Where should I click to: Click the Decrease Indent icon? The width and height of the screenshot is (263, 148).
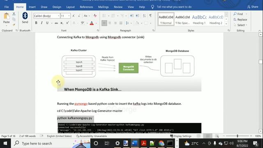(x=131, y=16)
